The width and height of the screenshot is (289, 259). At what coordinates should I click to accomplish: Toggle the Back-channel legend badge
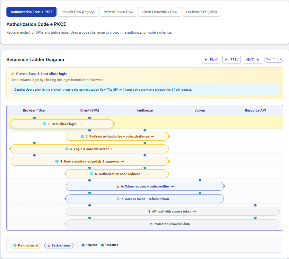click(59, 245)
